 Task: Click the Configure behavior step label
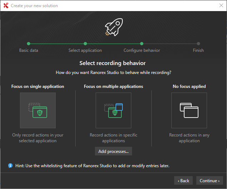pos(142,50)
